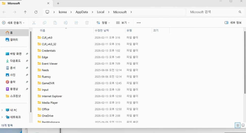
Task: Select the Media Player folder
Action: coord(50,103)
